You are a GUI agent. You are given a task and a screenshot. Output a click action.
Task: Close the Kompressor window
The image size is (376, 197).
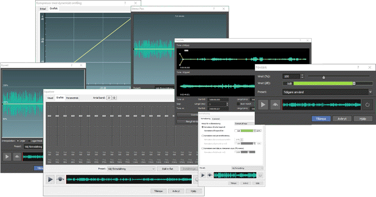click(x=136, y=3)
